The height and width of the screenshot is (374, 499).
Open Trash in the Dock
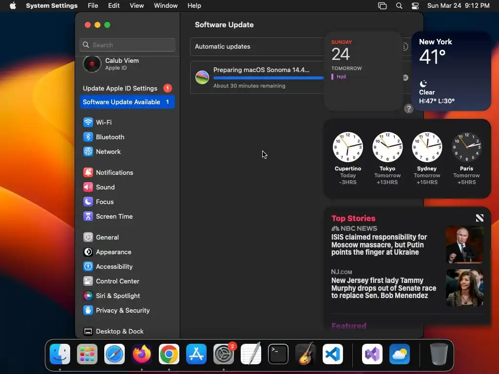click(439, 354)
